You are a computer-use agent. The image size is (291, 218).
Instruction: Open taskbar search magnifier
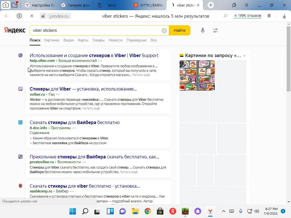85,211
